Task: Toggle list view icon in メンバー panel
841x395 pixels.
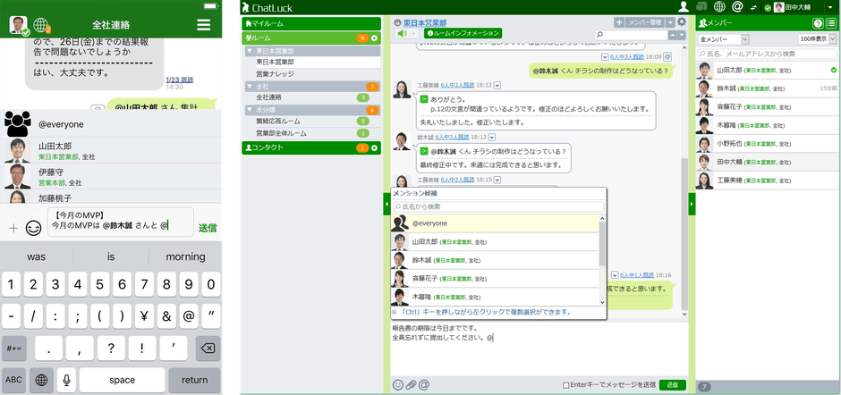Action: click(x=831, y=23)
